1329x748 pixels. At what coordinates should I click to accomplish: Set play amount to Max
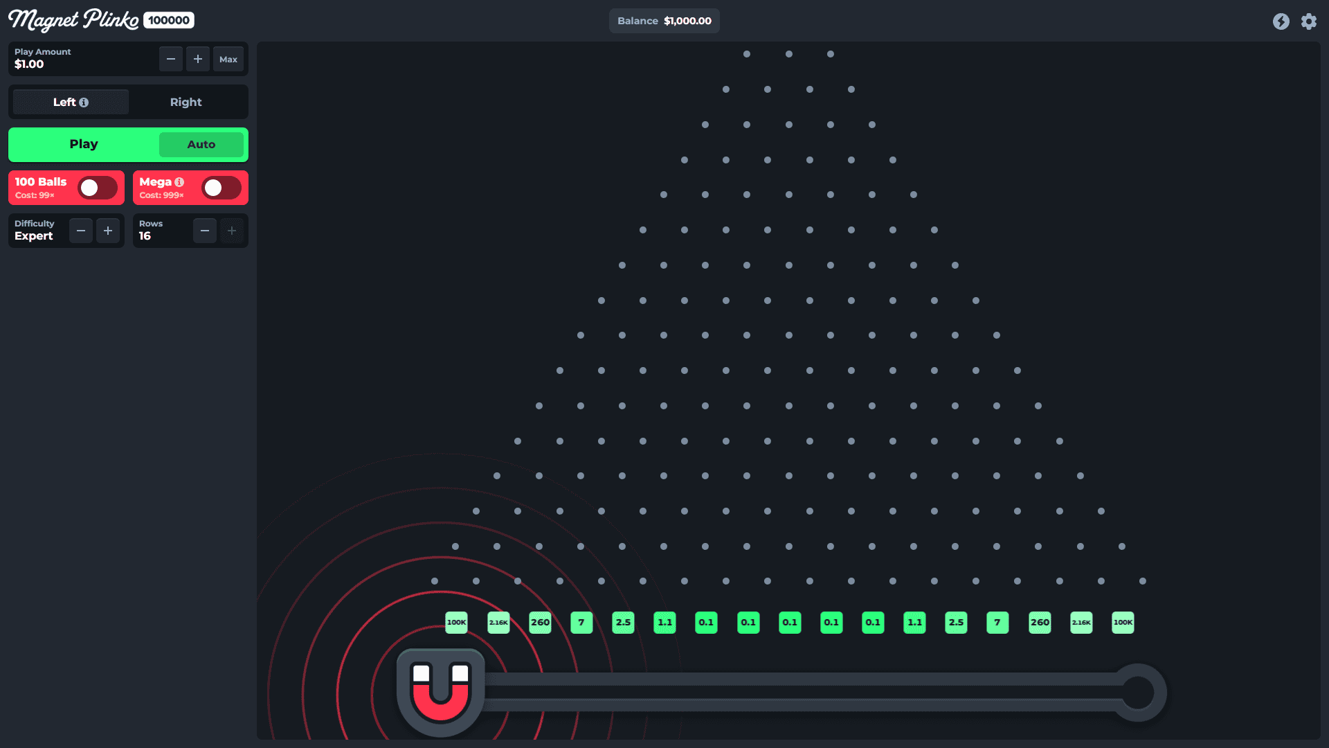(228, 59)
